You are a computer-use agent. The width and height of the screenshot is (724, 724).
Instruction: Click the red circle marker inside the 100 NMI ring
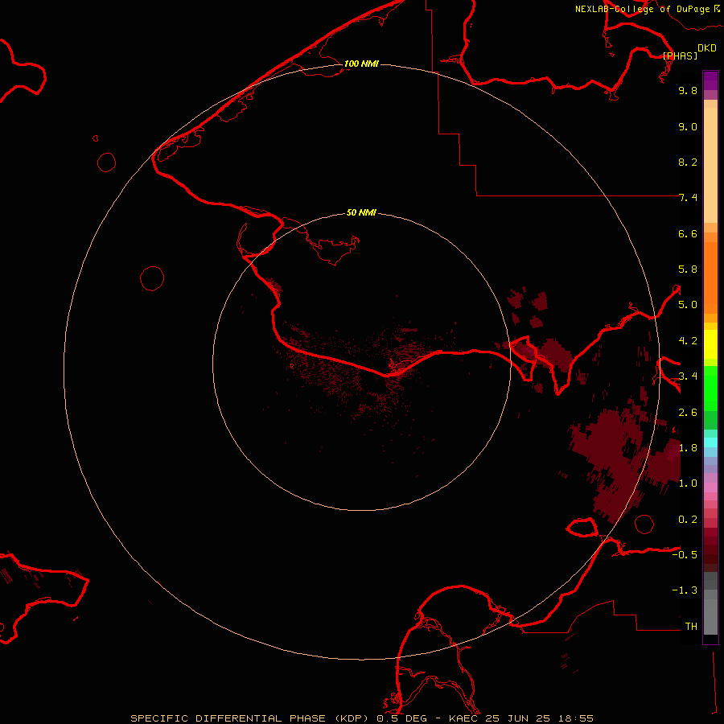[152, 278]
